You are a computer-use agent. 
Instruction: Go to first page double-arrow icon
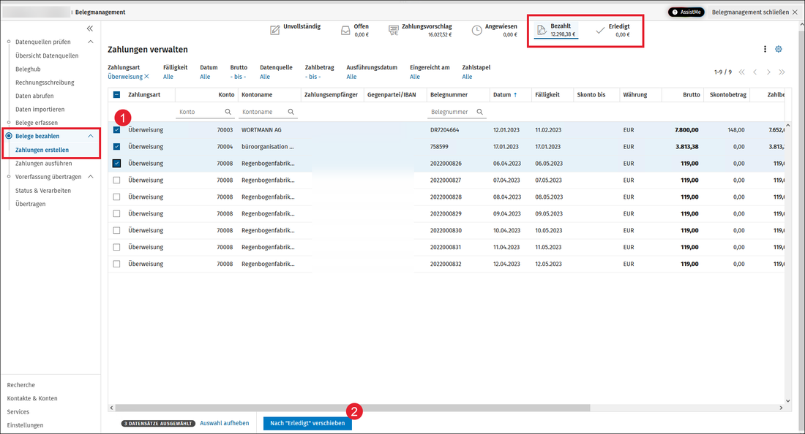(741, 72)
